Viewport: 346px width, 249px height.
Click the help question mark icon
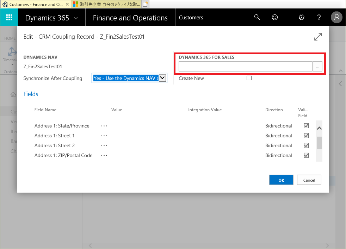coord(319,17)
